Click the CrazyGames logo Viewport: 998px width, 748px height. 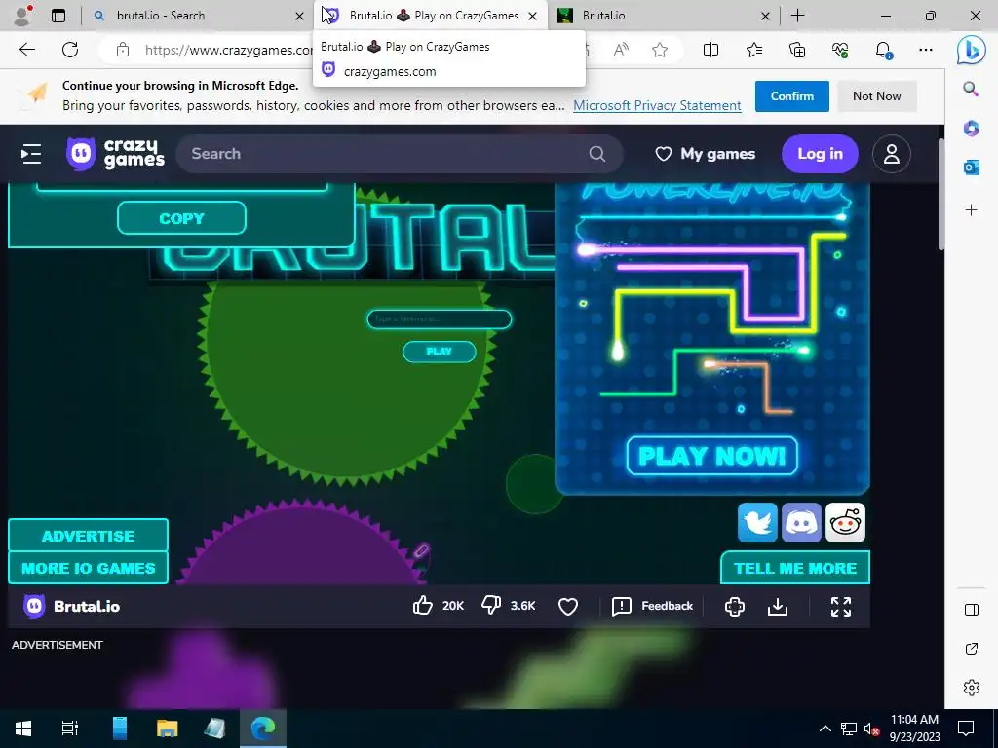115,154
